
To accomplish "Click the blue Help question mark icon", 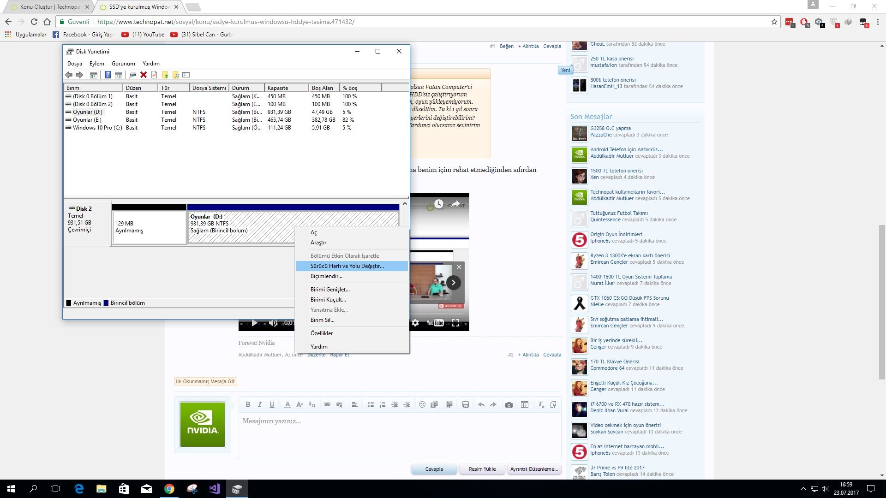I will (108, 75).
